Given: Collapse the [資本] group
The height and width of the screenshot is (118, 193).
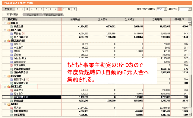Looking at the screenshot, I should [x=5, y=104].
